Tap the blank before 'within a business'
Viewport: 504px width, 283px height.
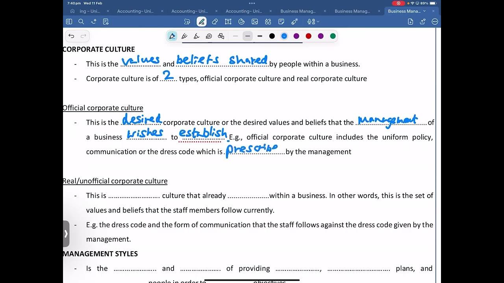pos(248,196)
